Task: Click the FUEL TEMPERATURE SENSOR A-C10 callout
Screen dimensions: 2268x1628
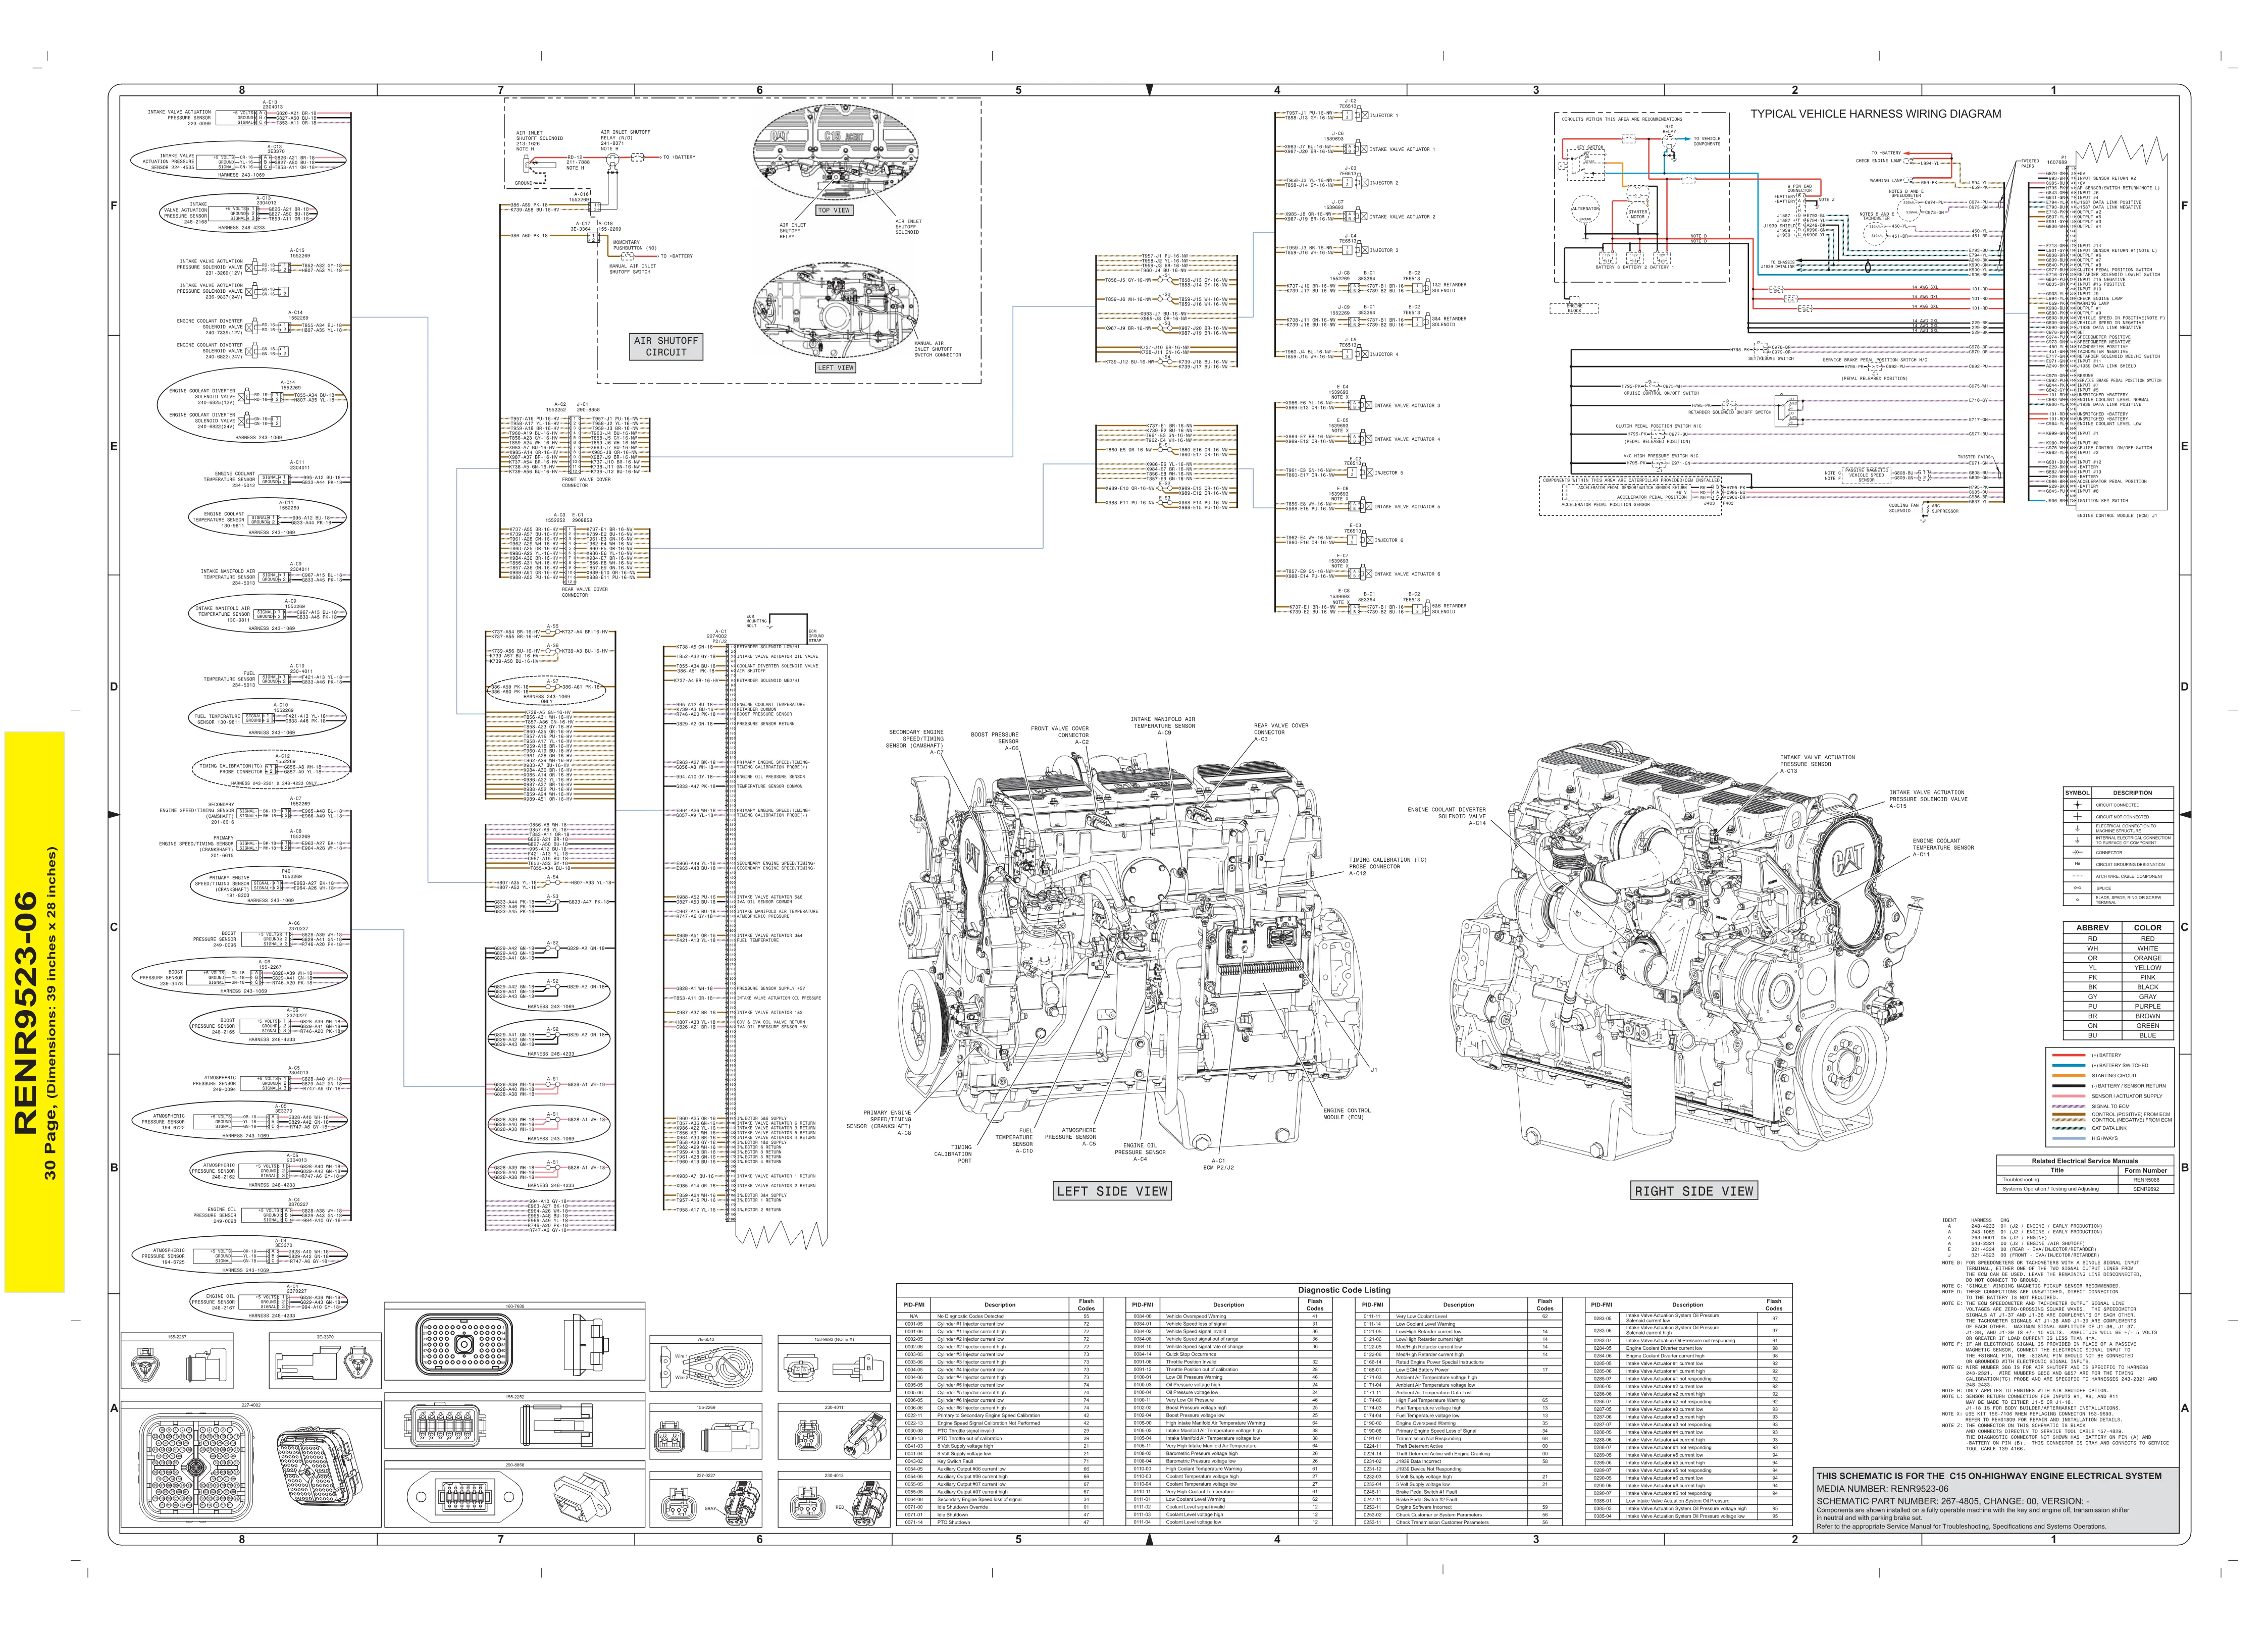Action: point(1013,1140)
